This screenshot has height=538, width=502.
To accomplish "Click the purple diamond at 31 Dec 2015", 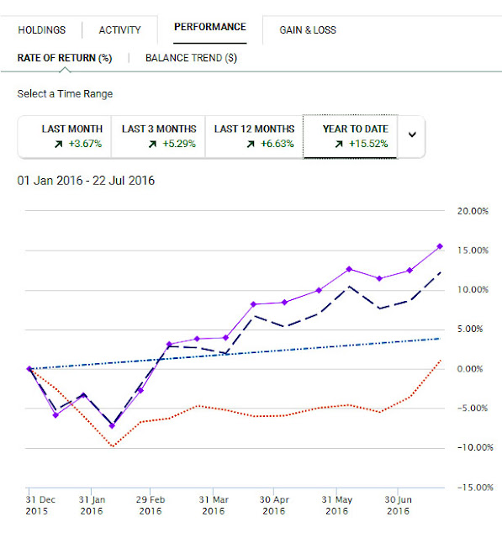I will (29, 369).
